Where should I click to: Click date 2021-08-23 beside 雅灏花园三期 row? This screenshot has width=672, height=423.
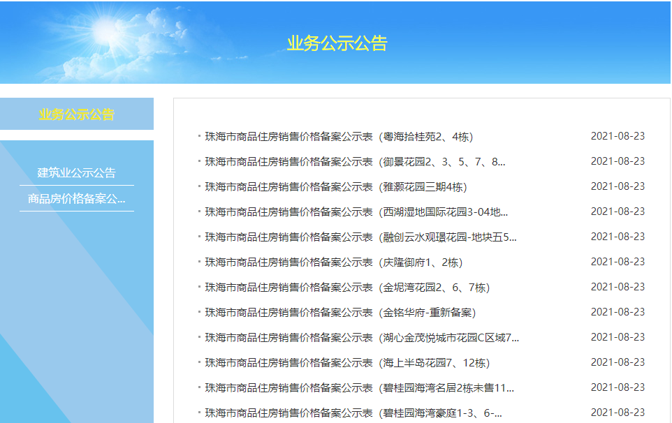click(x=618, y=186)
